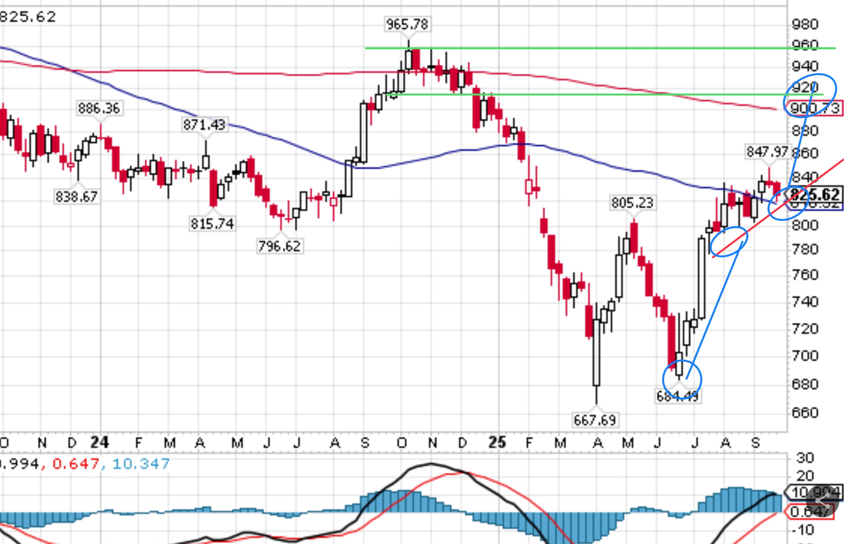
Task: Select the 965.78 peak price label
Action: click(407, 24)
